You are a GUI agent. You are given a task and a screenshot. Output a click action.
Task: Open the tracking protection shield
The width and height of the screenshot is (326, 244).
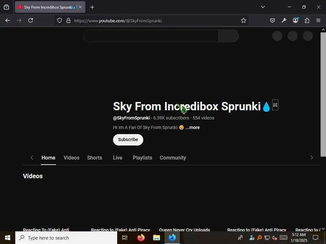pyautogui.click(x=60, y=21)
